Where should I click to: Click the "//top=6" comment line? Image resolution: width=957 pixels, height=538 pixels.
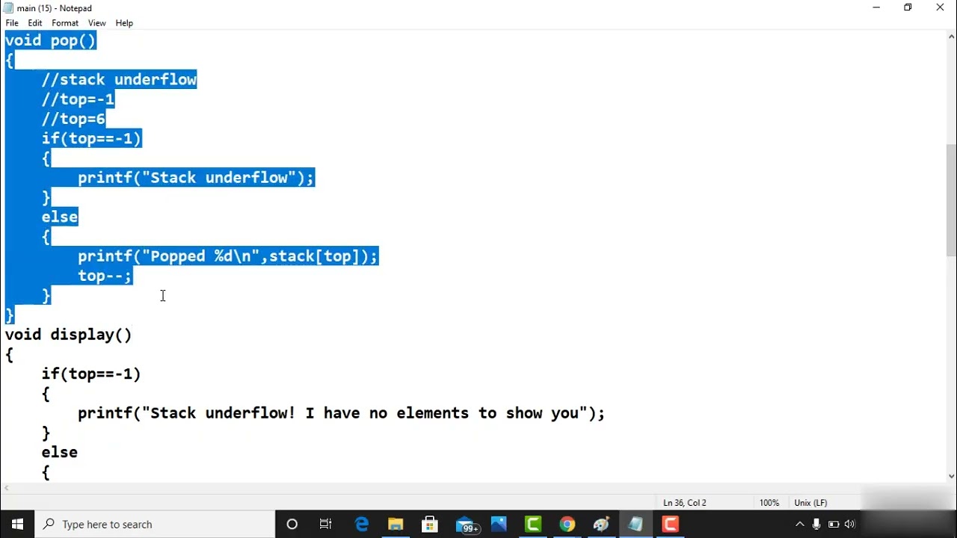click(x=73, y=119)
